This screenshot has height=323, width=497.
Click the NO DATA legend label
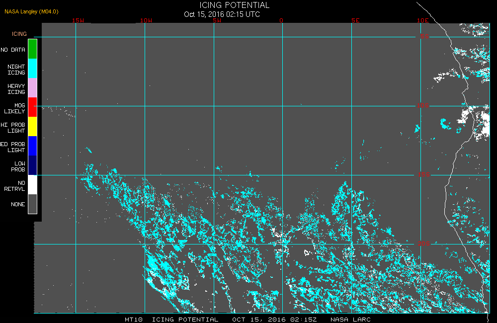(x=13, y=50)
